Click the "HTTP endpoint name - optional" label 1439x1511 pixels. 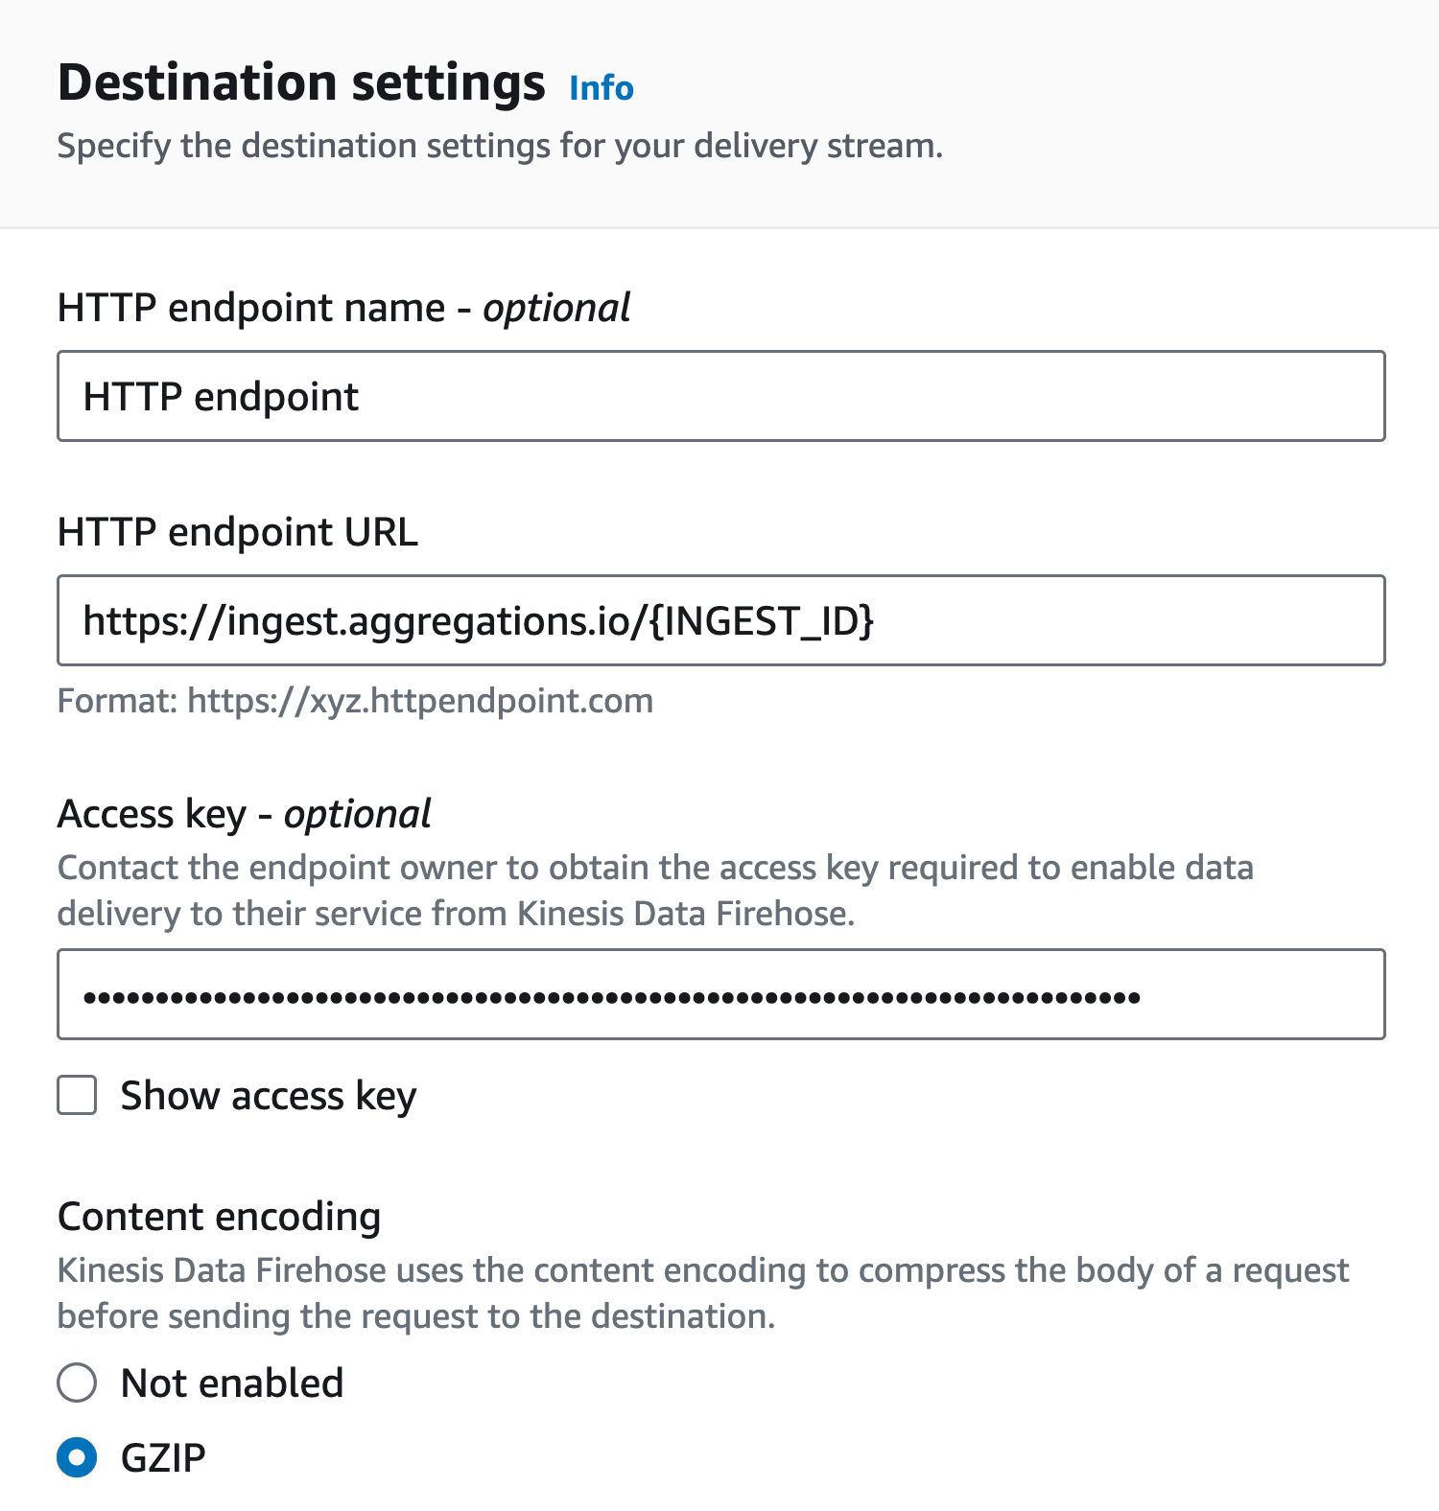[x=343, y=308]
